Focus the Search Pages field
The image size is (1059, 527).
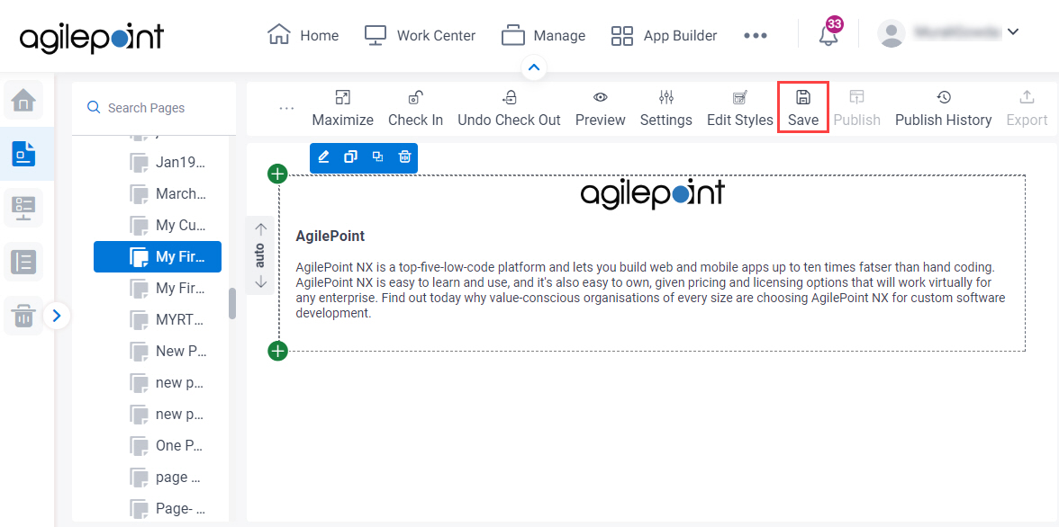click(154, 108)
